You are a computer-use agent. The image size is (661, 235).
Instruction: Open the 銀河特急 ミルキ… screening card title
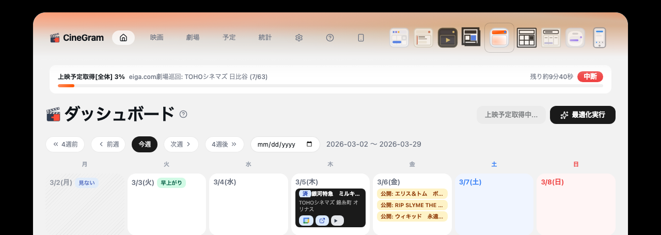(x=336, y=194)
